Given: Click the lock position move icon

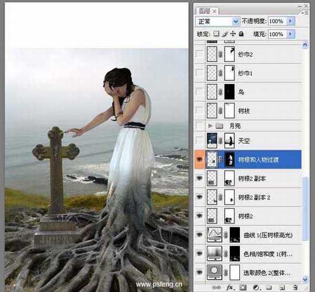Looking at the screenshot, I should tap(232, 34).
